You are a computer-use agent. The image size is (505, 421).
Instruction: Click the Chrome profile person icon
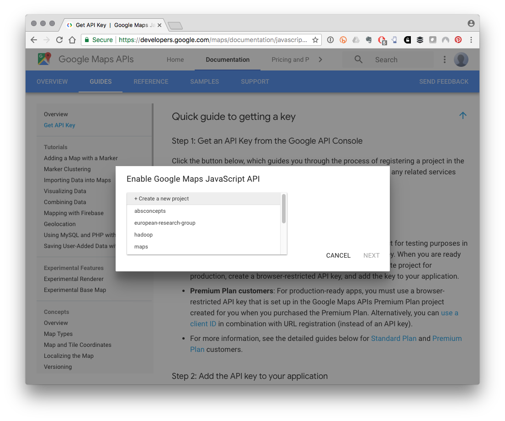pos(471,23)
